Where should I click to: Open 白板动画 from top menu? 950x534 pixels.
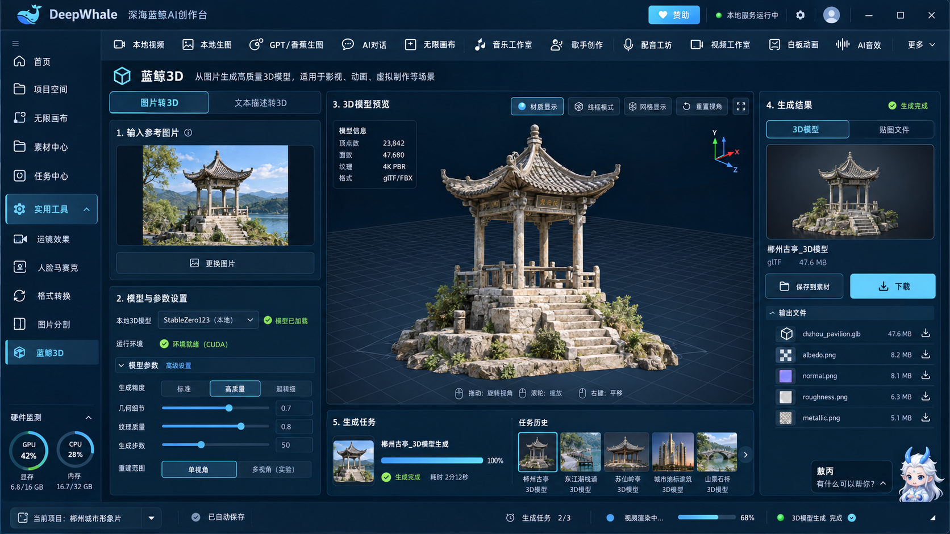point(794,45)
